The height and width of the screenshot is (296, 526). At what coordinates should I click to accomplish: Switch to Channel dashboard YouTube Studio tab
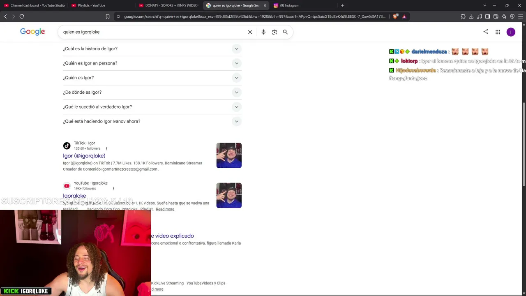pyautogui.click(x=35, y=5)
